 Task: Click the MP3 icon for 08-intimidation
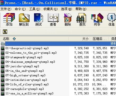click(3, 80)
